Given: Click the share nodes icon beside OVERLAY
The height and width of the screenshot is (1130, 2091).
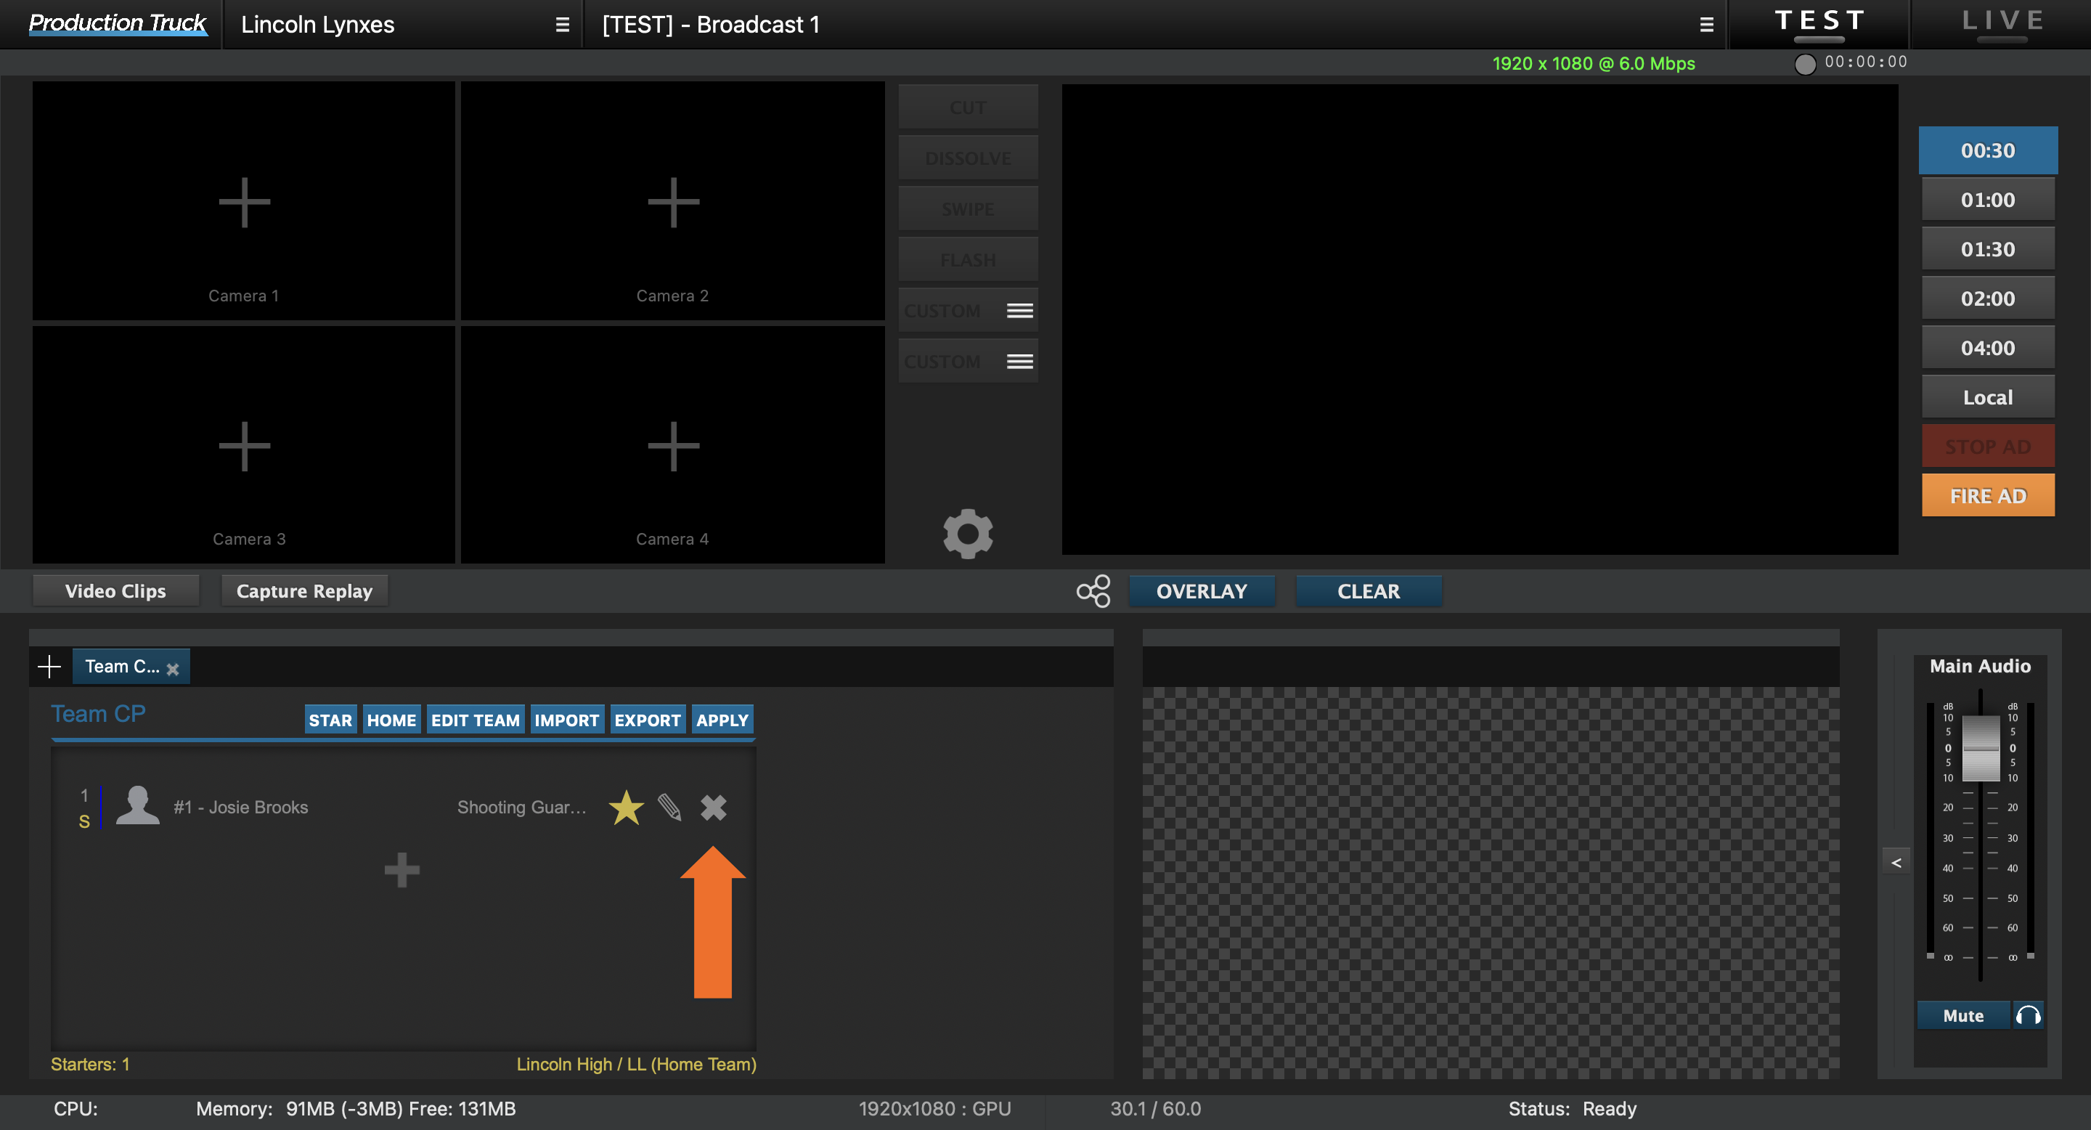Looking at the screenshot, I should coord(1093,591).
